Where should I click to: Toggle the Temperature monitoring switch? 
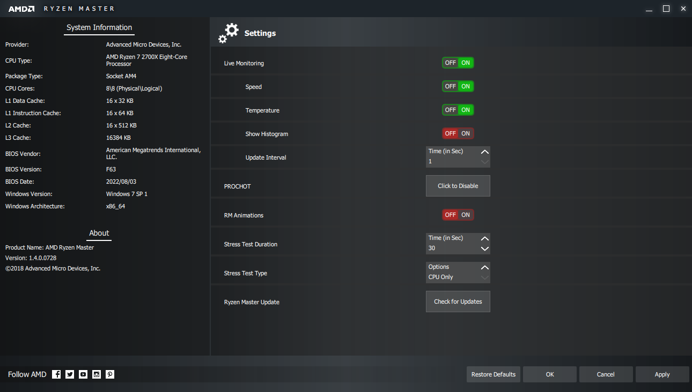click(458, 110)
